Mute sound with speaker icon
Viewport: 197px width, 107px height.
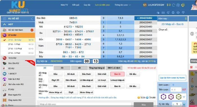pos(178,13)
